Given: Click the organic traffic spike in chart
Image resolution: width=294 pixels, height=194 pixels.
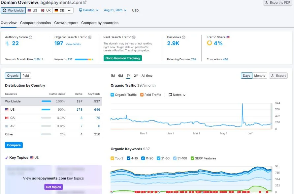Looking at the screenshot, I should 242,104.
